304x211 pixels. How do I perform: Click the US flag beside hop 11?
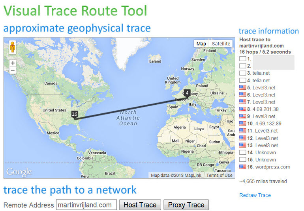[x=242, y=131]
